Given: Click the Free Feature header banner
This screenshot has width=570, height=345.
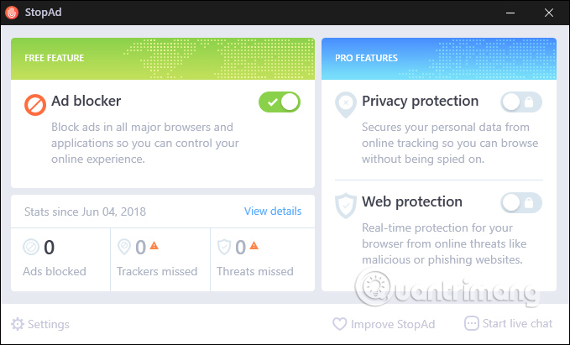Looking at the screenshot, I should click(163, 58).
